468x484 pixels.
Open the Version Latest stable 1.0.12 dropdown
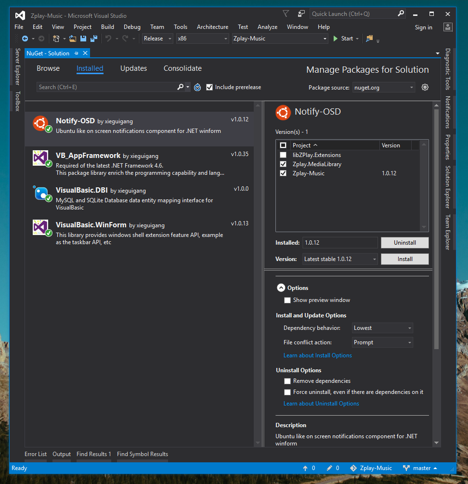tap(340, 259)
